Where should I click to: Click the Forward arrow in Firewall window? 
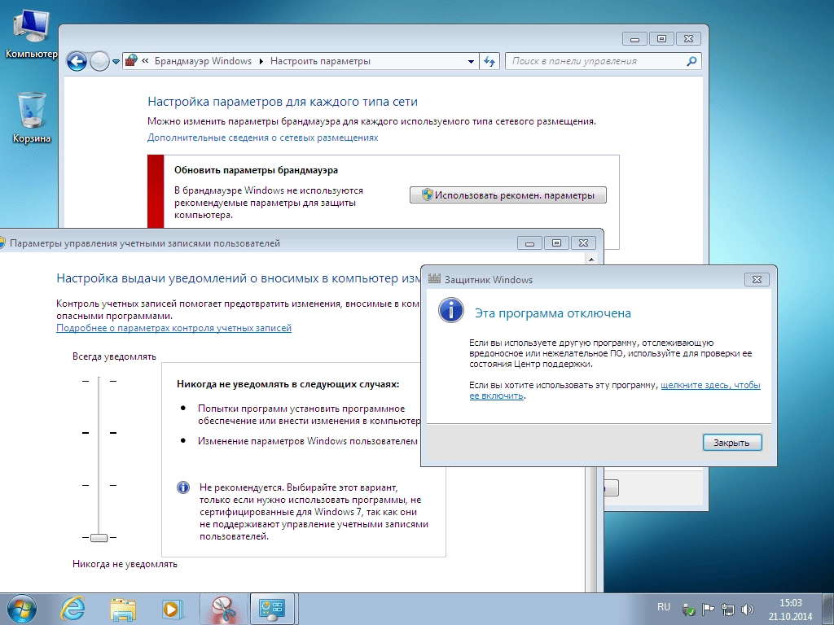[99, 62]
